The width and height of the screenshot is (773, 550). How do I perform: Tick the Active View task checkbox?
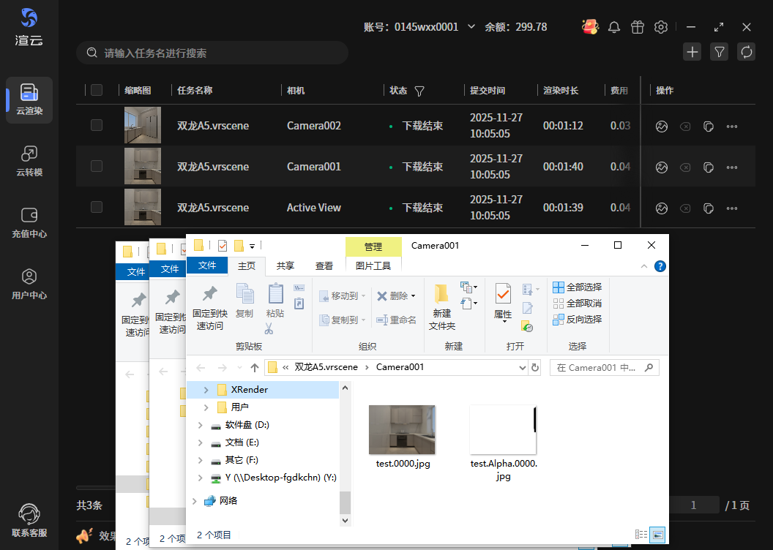coord(97,207)
